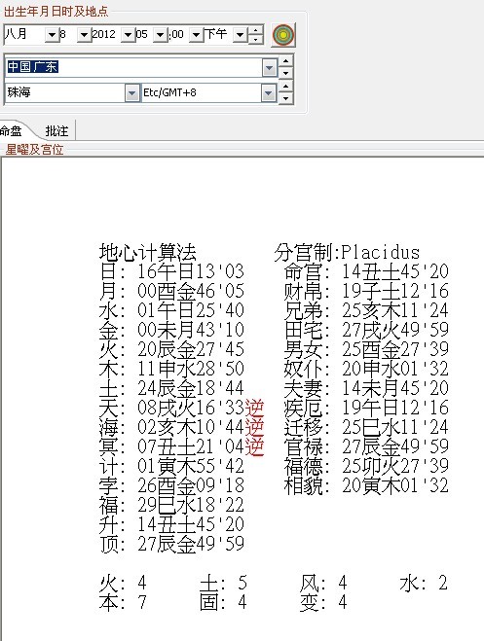Click the water element count 水: 2
Image resolution: width=484 pixels, height=641 pixels.
pyautogui.click(x=424, y=583)
